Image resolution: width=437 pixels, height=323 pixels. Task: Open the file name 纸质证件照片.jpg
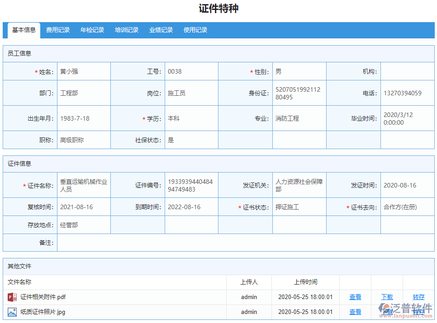[x=43, y=312]
